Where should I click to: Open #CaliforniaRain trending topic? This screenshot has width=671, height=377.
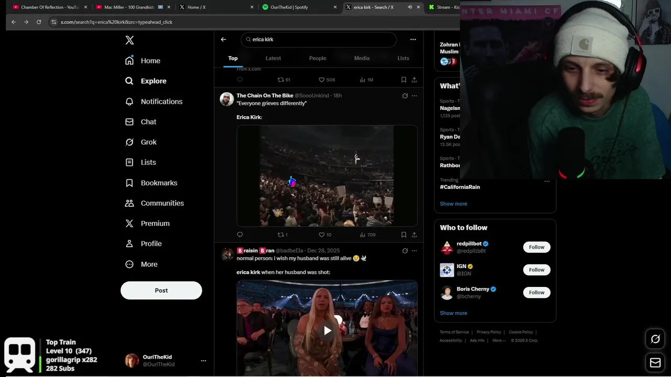[x=460, y=187]
